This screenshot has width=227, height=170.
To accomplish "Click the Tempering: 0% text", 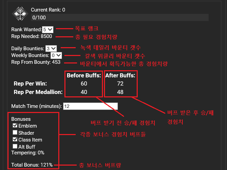I will click(28, 153).
